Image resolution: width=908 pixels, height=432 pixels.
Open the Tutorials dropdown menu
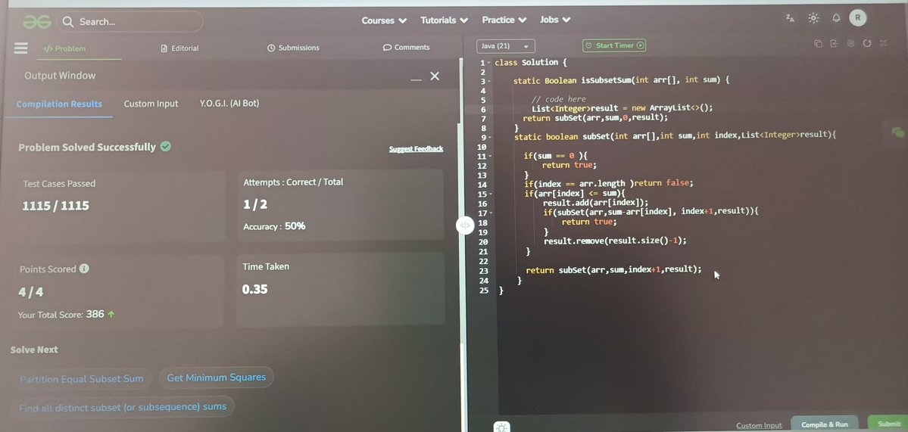point(445,20)
